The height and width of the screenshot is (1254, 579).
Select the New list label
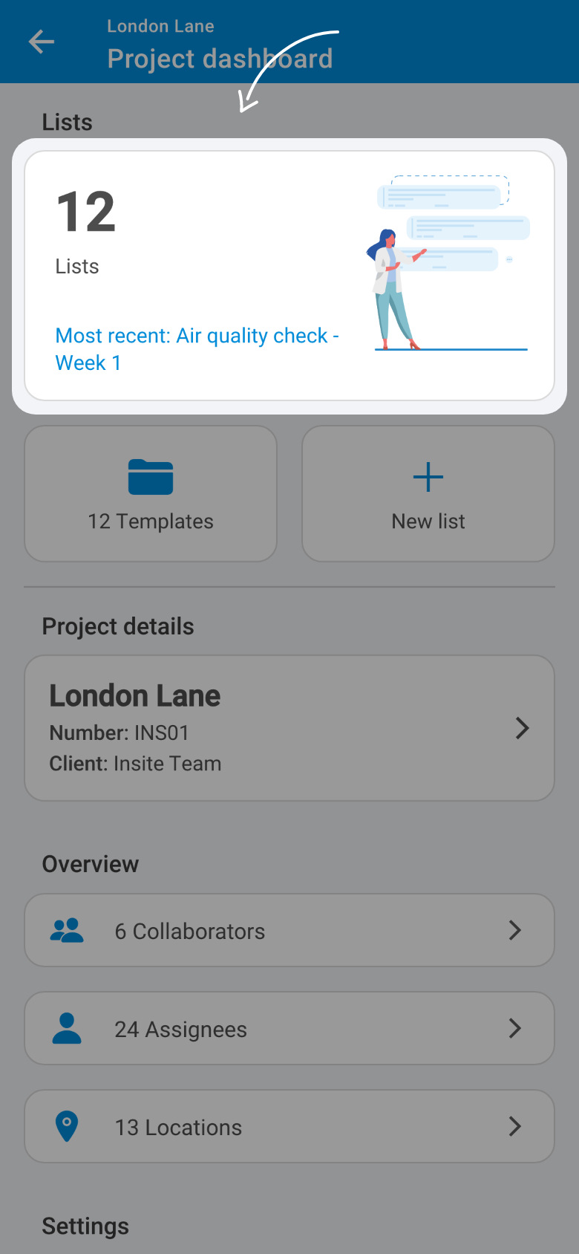[428, 522]
